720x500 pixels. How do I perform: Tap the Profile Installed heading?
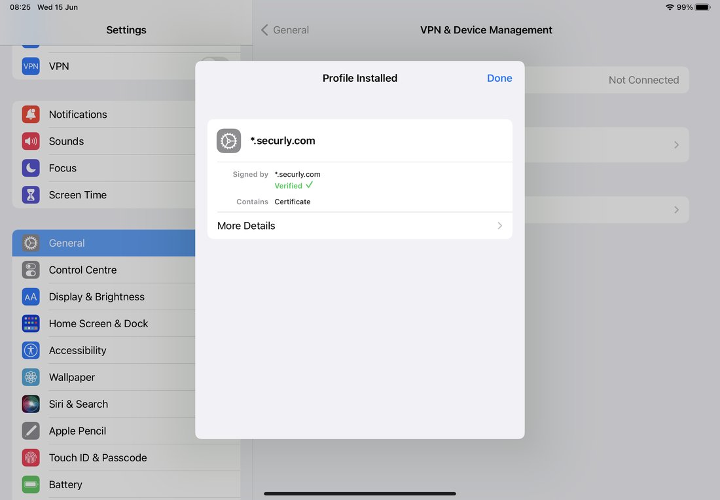click(x=360, y=78)
